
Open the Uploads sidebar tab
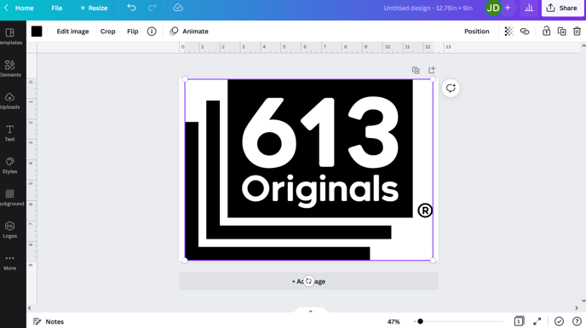pos(9,101)
